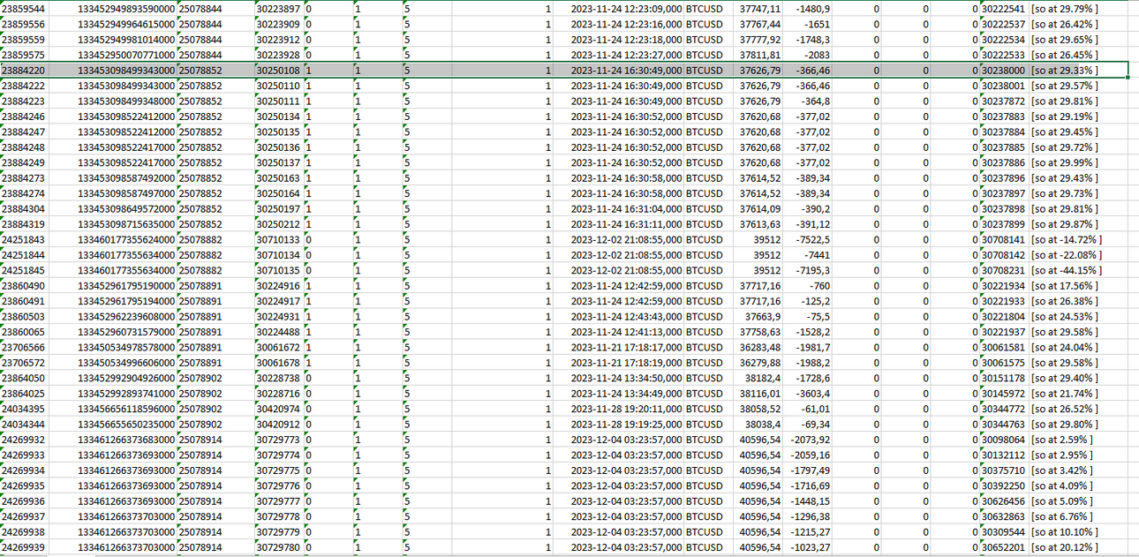Select the cell showing 30223912

(279, 39)
